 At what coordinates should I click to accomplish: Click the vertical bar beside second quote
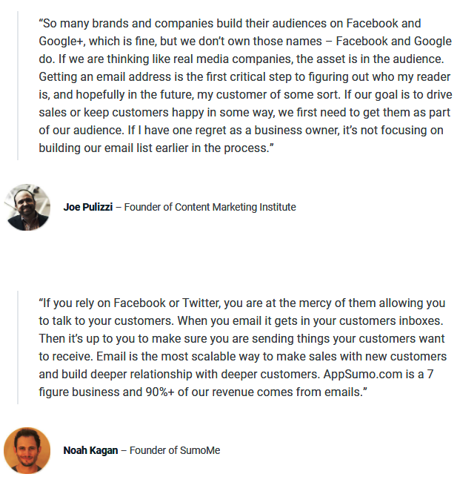pos(18,347)
